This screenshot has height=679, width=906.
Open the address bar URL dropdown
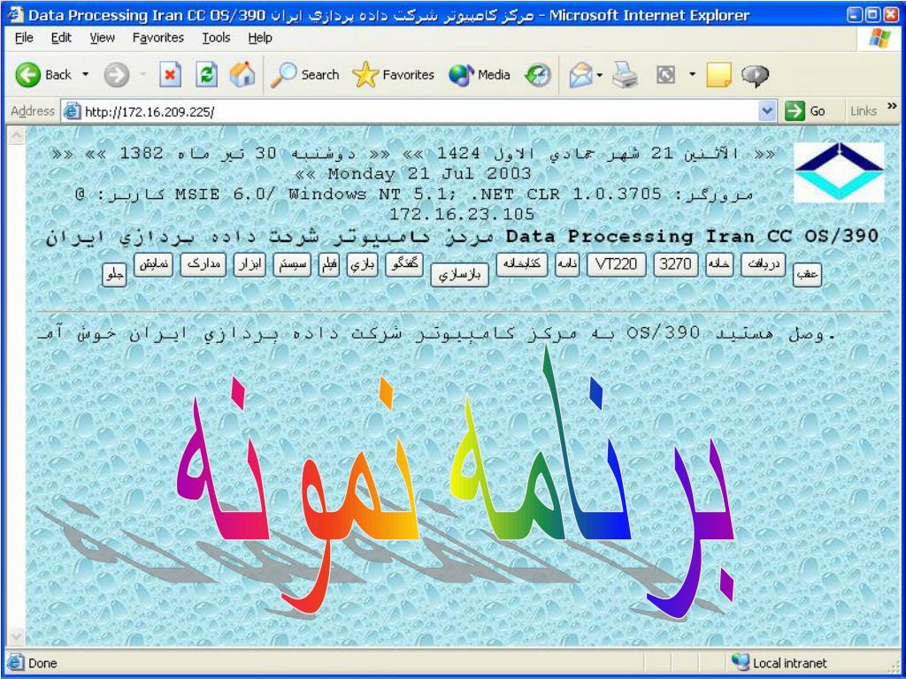pos(767,111)
